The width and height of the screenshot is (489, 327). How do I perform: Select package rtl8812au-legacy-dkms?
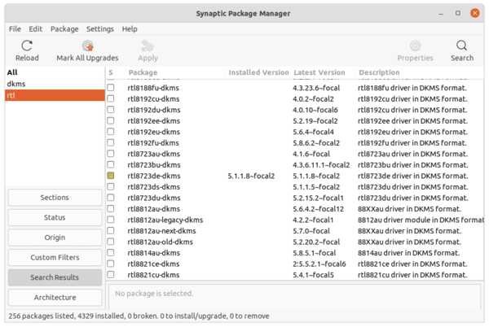point(165,220)
